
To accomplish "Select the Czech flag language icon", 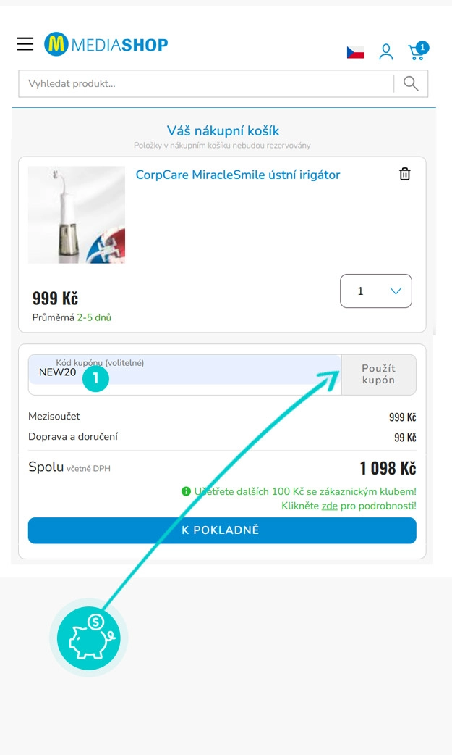I will pos(355,52).
